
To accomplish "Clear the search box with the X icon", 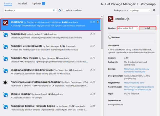I will click(x=54, y=10).
